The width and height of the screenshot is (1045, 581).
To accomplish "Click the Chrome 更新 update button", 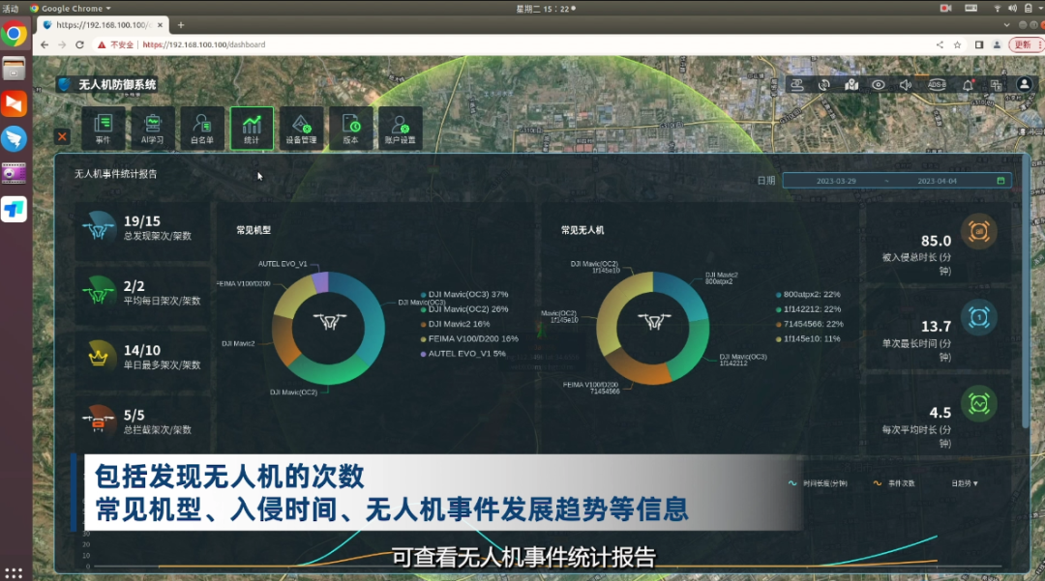I will [1023, 44].
